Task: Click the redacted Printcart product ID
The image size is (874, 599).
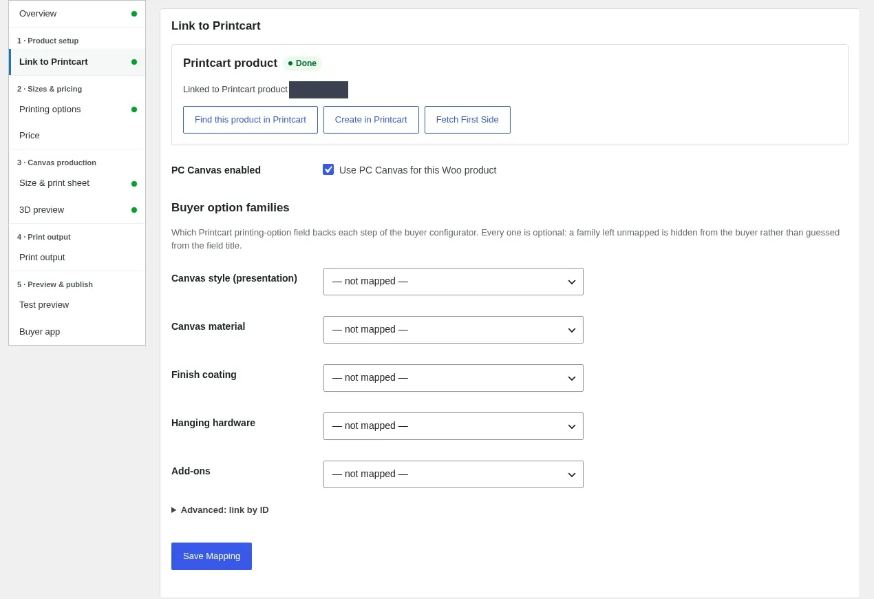Action: [x=319, y=90]
